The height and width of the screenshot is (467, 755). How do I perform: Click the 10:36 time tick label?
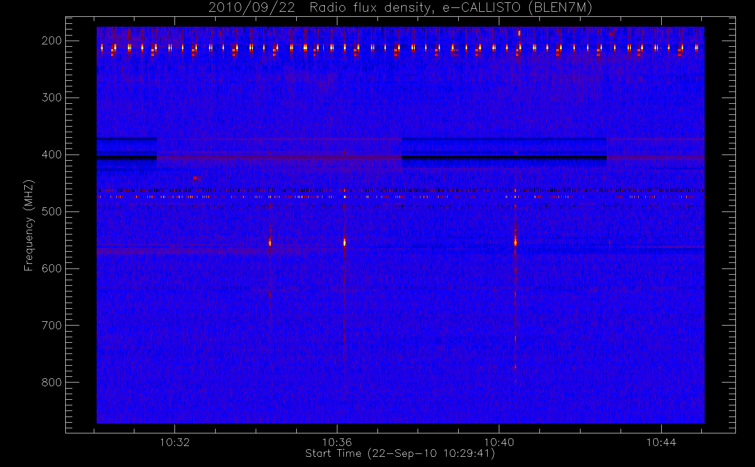click(x=337, y=442)
